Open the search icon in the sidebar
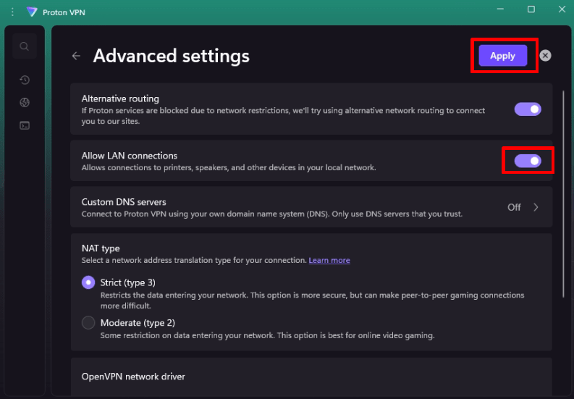This screenshot has height=399, width=574. tap(25, 46)
